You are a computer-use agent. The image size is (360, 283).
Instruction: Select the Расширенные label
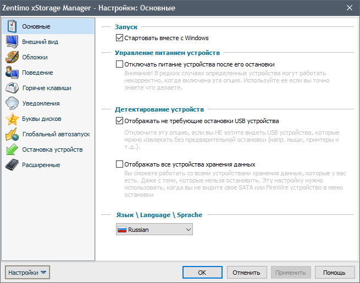click(x=41, y=165)
